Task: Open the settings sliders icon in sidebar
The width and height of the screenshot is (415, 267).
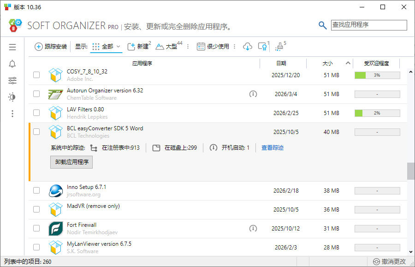Action: (12, 80)
